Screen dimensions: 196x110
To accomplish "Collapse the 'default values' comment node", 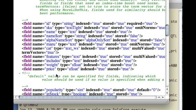I will tap(20, 73).
